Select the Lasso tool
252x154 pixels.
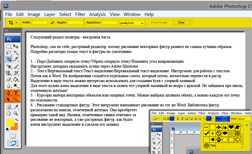click(x=8, y=53)
